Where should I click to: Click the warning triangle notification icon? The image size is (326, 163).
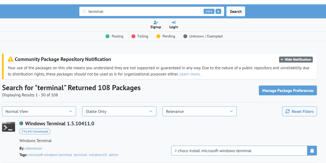10,59
